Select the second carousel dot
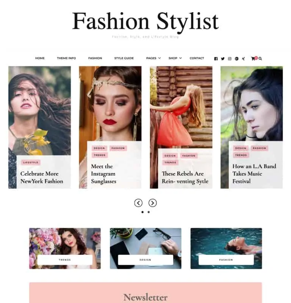291x303 pixels. 149,212
